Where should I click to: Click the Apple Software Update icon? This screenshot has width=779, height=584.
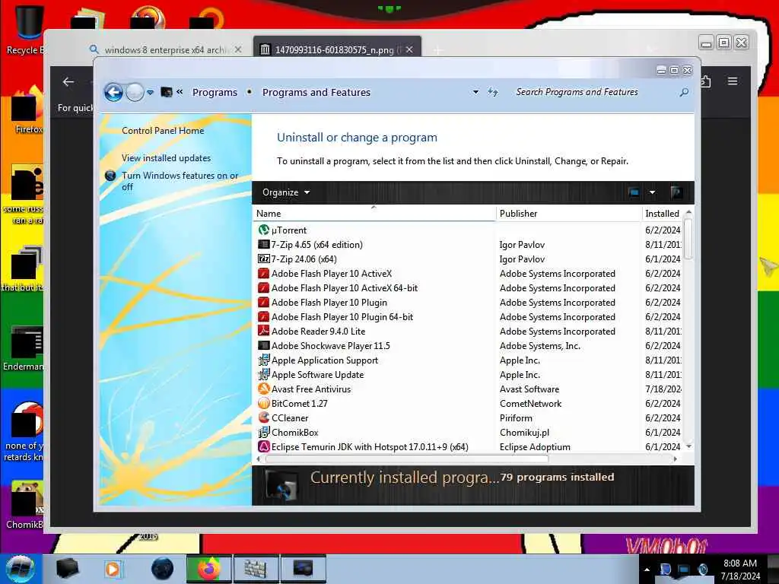coord(264,374)
